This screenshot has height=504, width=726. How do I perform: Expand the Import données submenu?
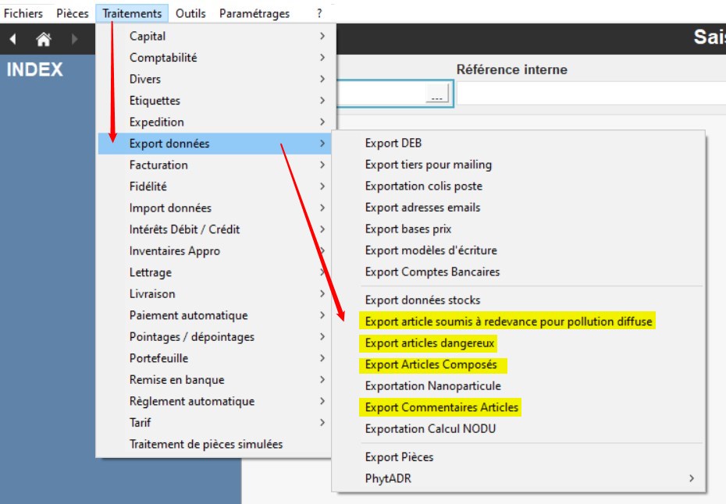pos(170,208)
